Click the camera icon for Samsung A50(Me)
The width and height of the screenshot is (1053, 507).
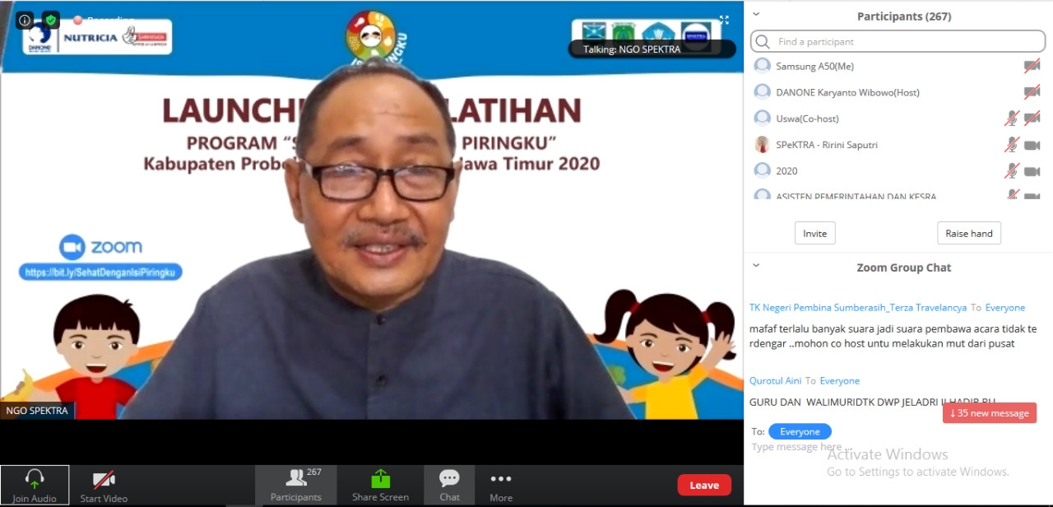[x=1032, y=66]
